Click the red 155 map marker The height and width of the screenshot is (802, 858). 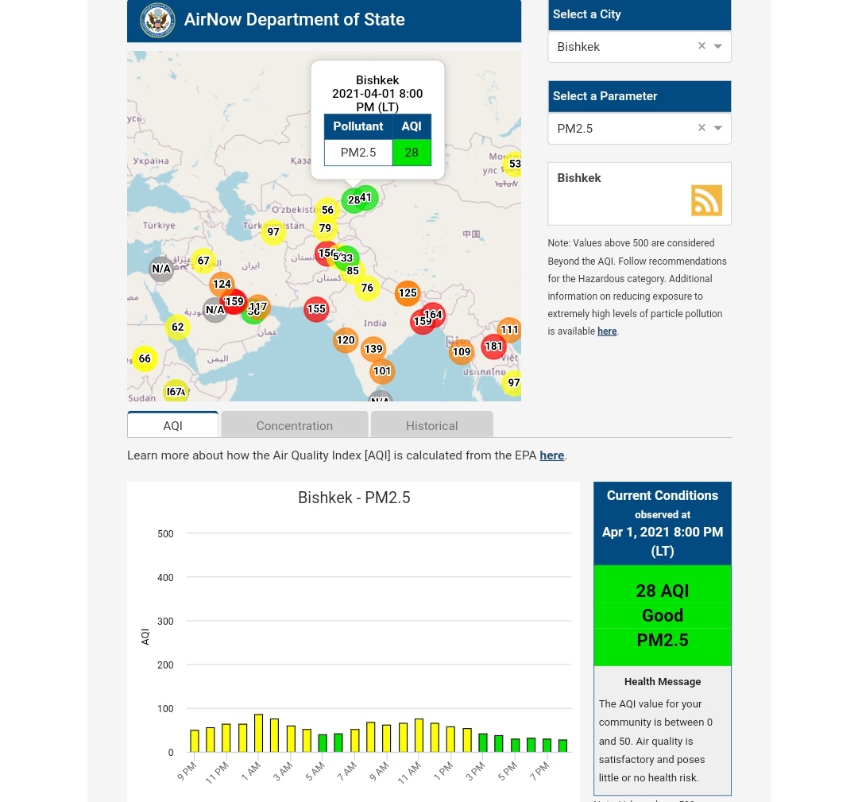pyautogui.click(x=316, y=309)
